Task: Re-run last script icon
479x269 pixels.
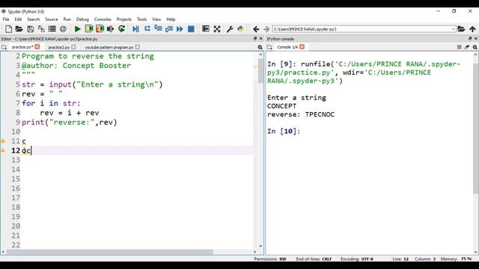Action: point(121,29)
